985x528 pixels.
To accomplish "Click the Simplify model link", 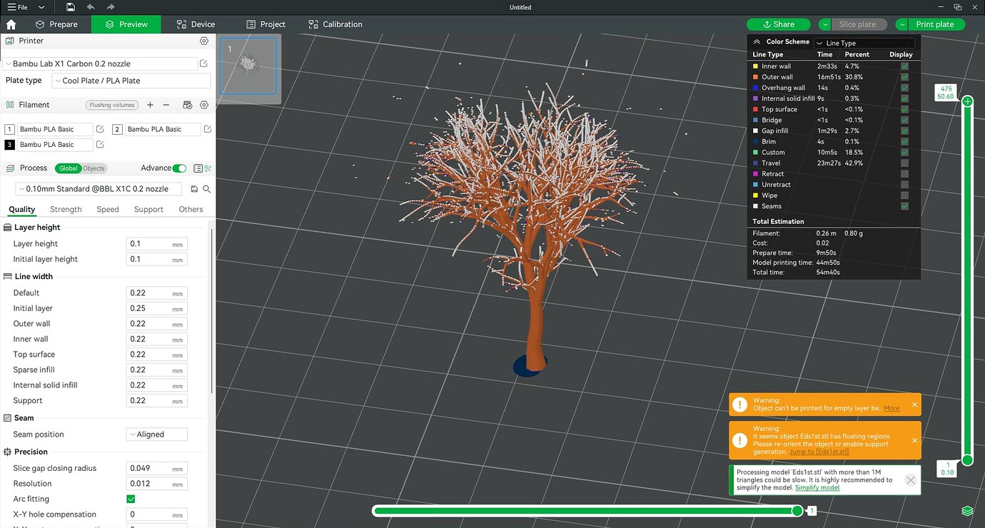I will 817,488.
